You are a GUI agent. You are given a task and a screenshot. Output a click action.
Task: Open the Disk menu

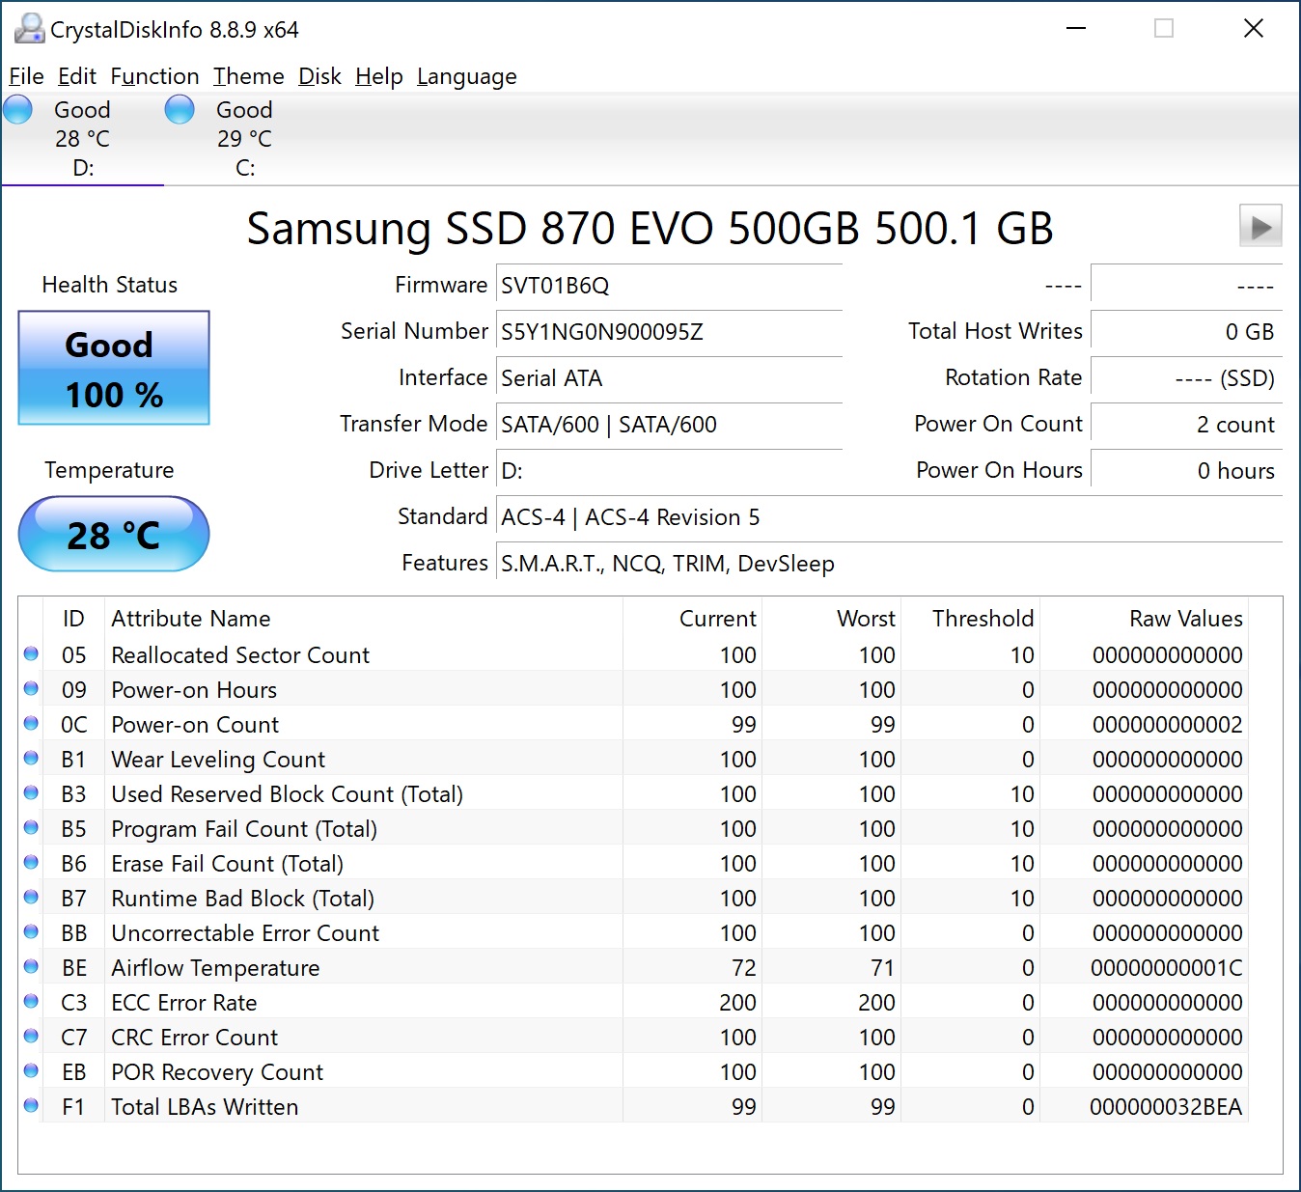[319, 76]
